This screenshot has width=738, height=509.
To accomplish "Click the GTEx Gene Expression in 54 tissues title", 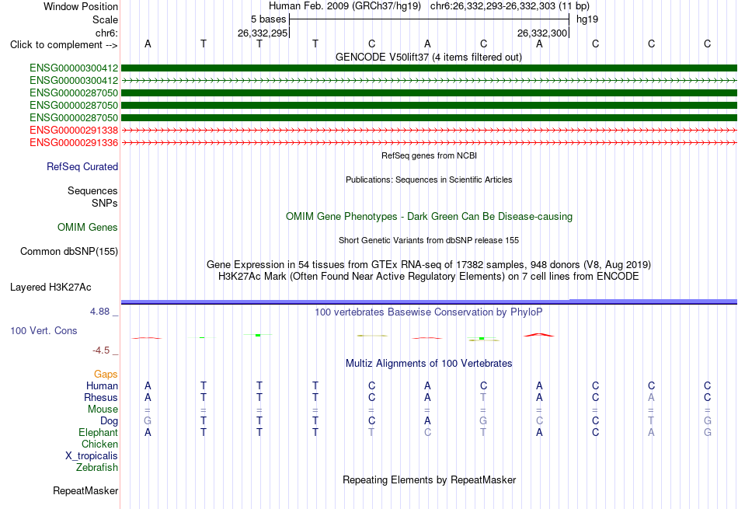I will pyautogui.click(x=429, y=265).
